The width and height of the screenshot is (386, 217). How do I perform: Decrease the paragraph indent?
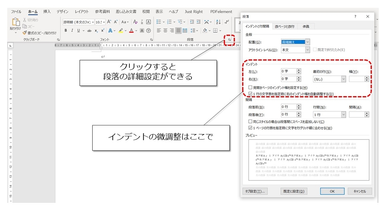click(192, 22)
